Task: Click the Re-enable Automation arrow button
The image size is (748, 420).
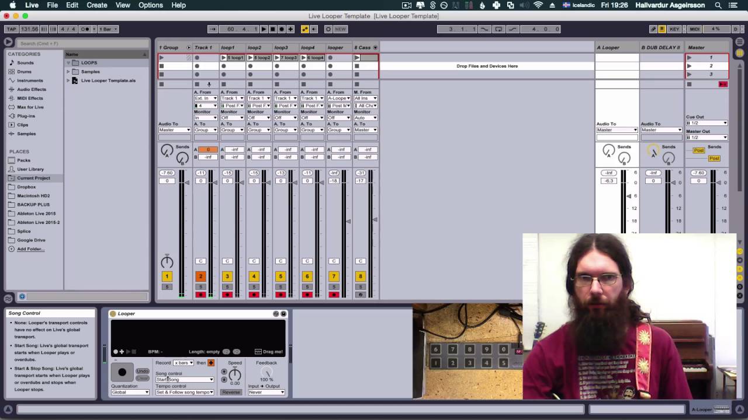Action: tap(314, 29)
